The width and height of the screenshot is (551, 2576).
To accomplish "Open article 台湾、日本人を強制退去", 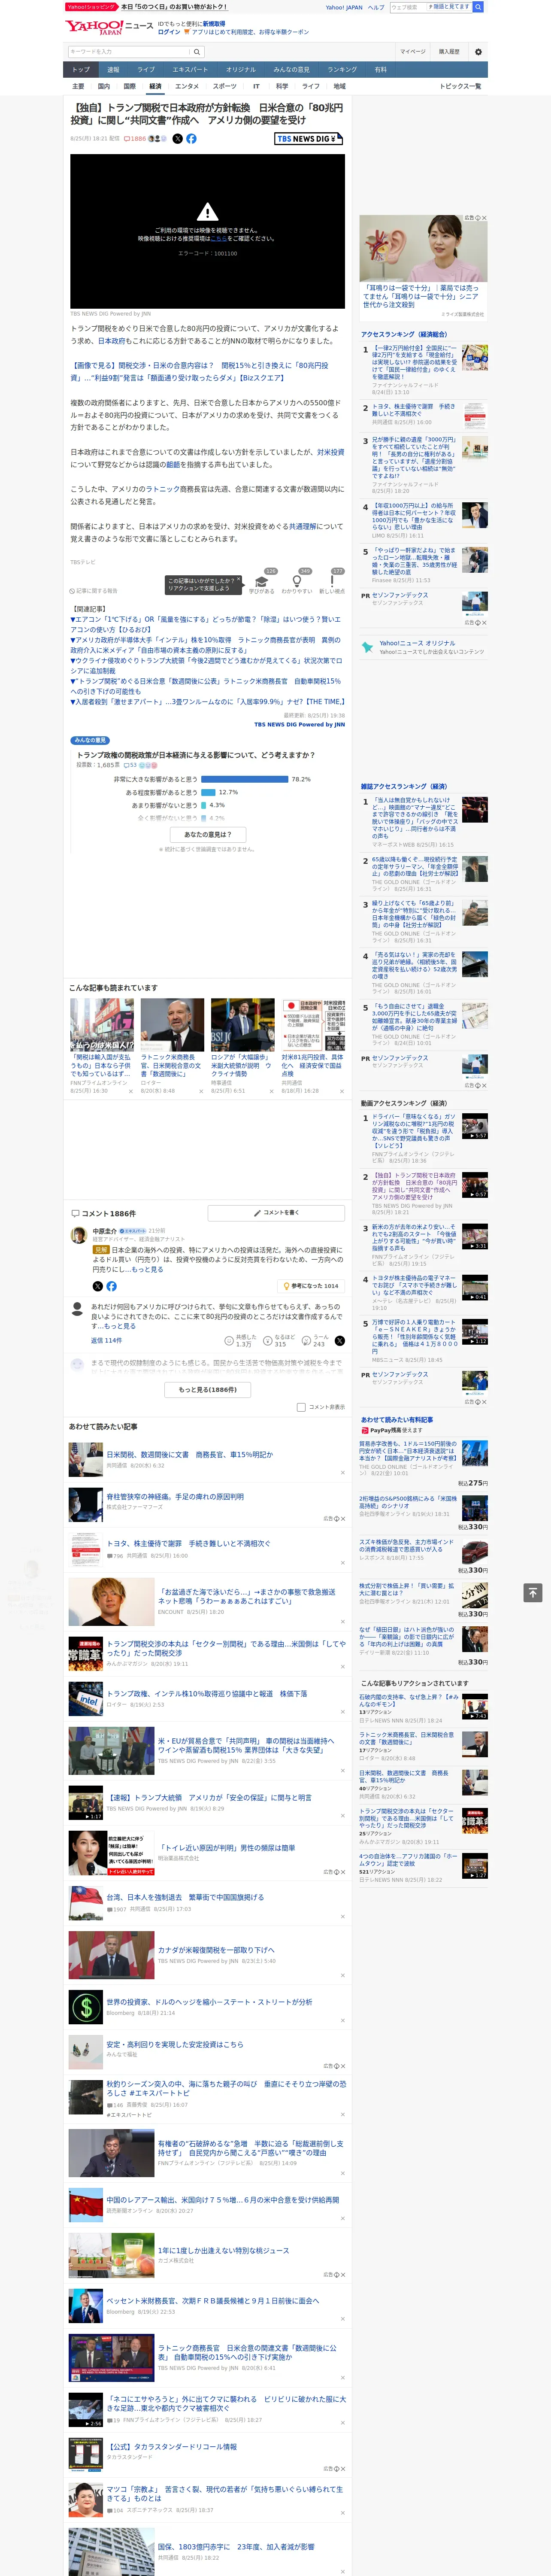I will 185,1897.
